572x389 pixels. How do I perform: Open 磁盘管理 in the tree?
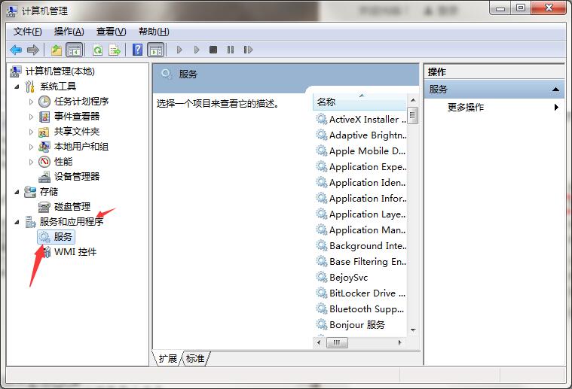(72, 206)
